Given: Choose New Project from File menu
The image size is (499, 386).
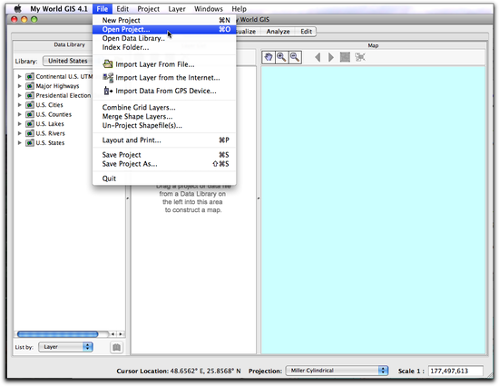Looking at the screenshot, I should (x=164, y=20).
